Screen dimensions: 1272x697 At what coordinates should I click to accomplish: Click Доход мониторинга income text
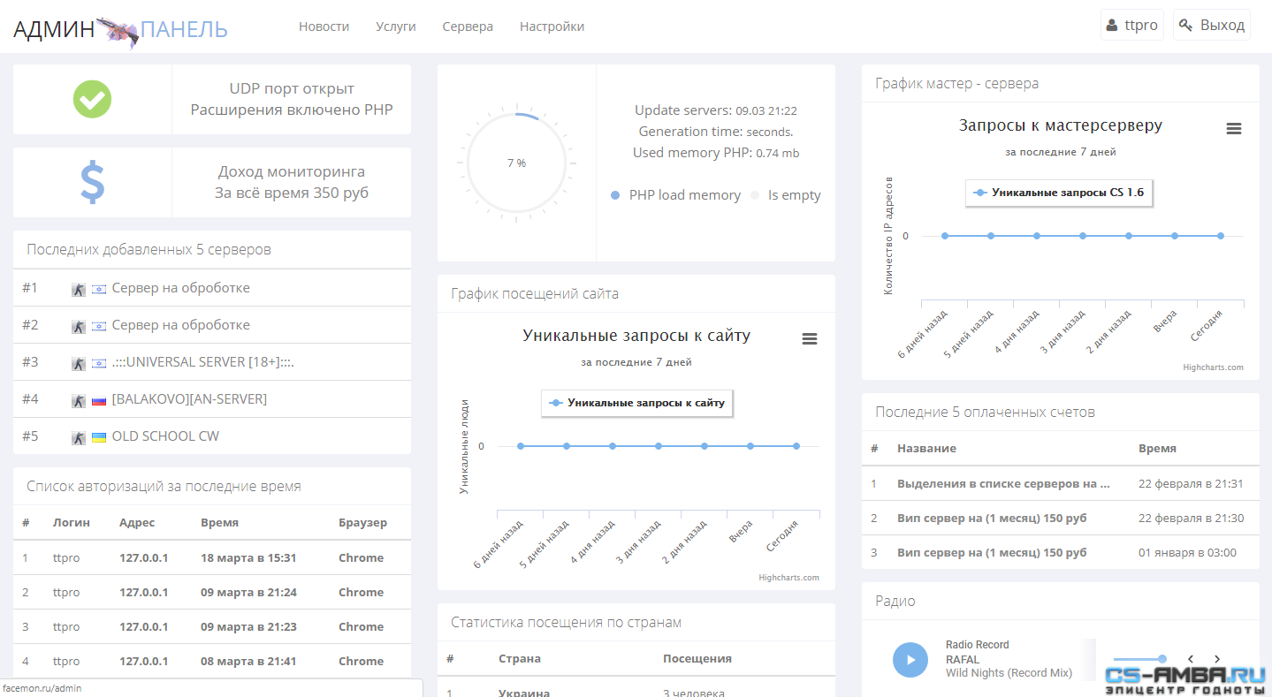[292, 171]
